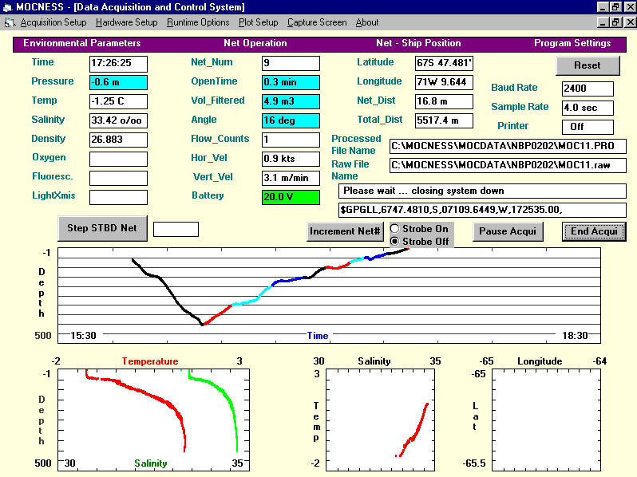Image resolution: width=637 pixels, height=477 pixels.
Task: Select the Strobe On radio button
Action: pyautogui.click(x=394, y=229)
